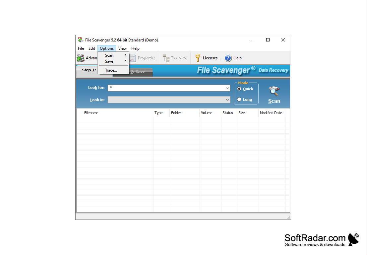Sort by the Folder column header

point(185,113)
